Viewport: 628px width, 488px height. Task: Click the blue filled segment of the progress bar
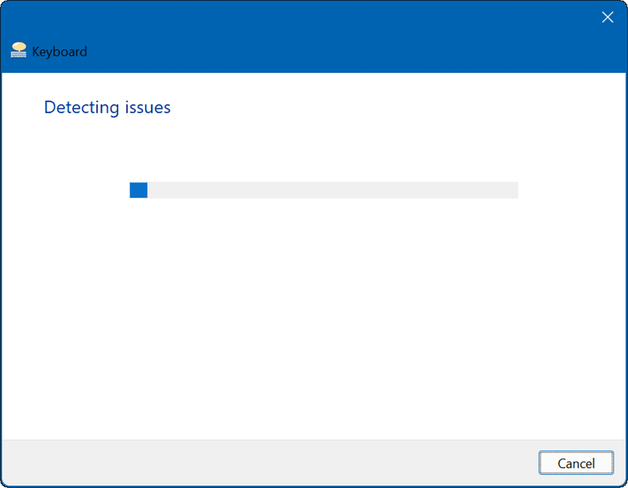[138, 190]
